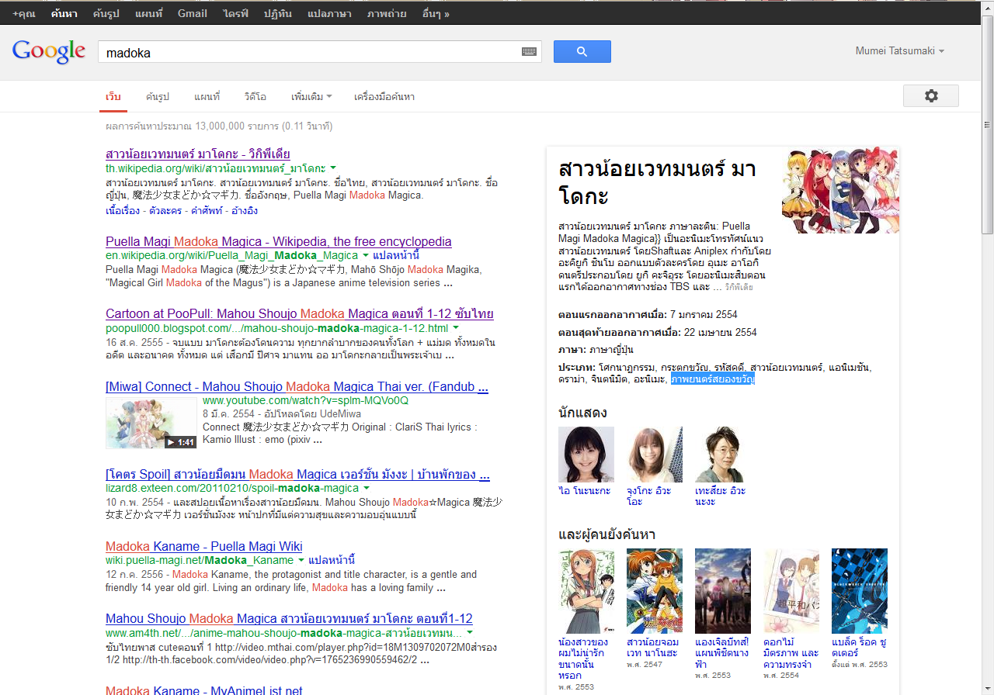Open the Madoka Kaname MyAnimeList result link
The height and width of the screenshot is (695, 994).
pyautogui.click(x=204, y=690)
